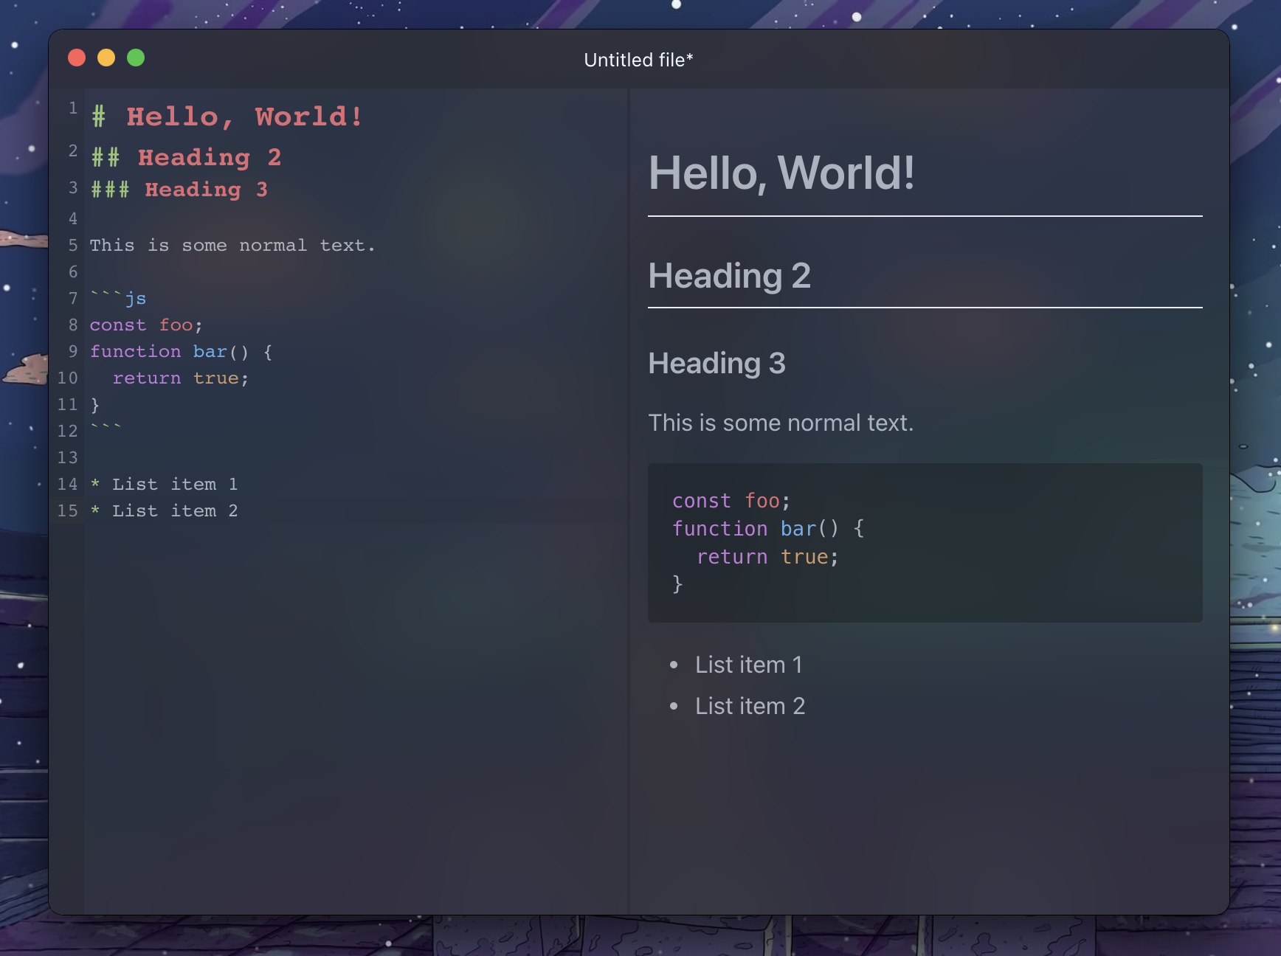
Task: Click 'function bar() {' in the editor pane
Action: pos(182,351)
